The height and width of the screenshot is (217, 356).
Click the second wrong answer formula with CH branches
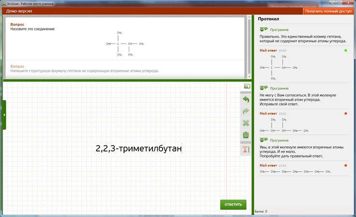pyautogui.click(x=284, y=125)
